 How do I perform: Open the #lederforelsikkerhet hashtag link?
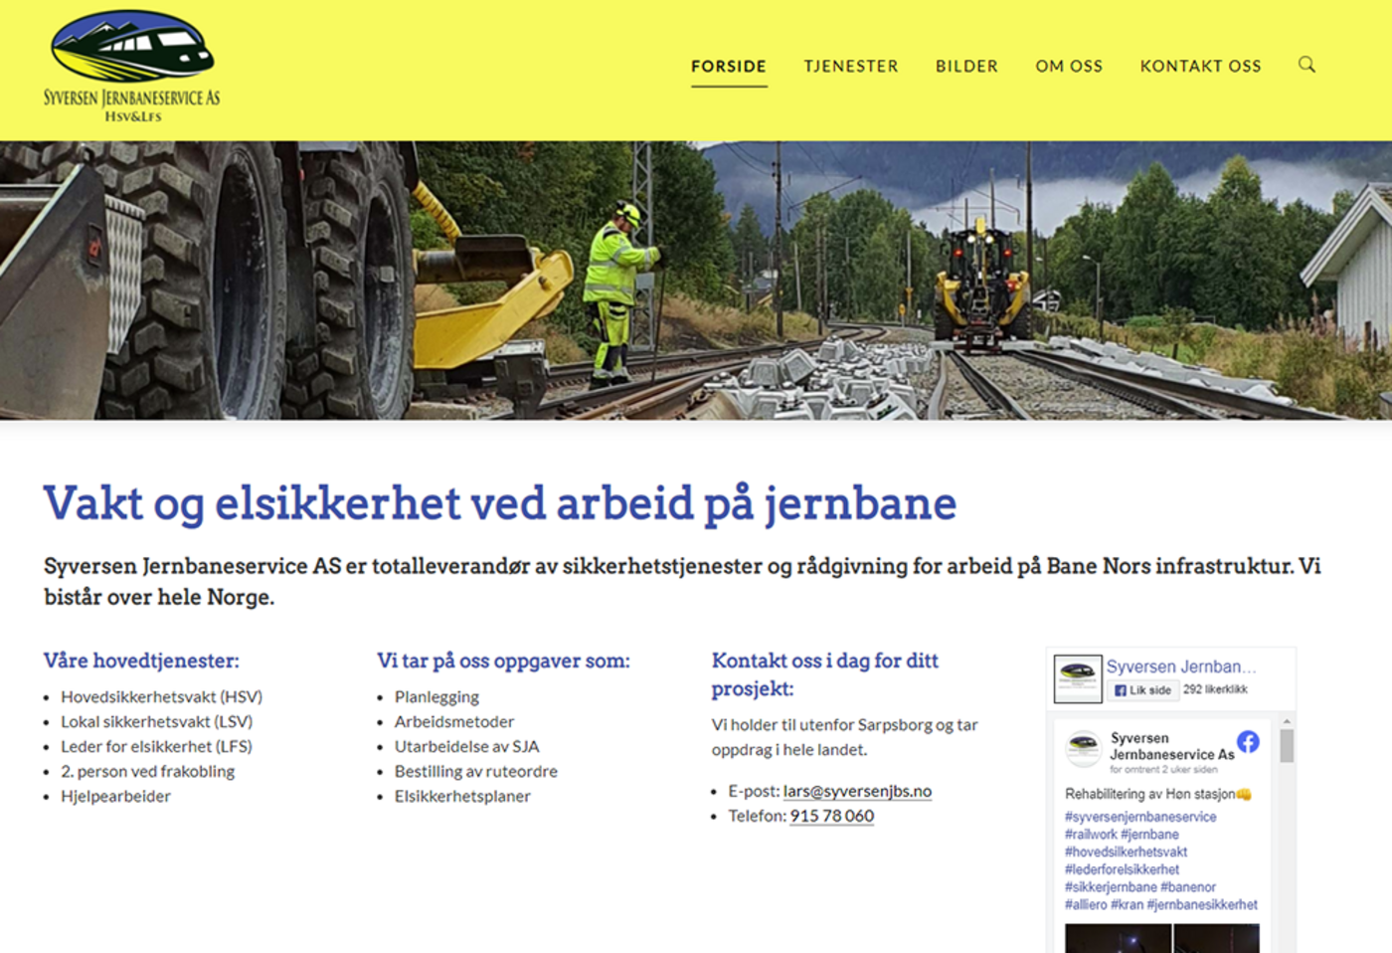[1122, 869]
